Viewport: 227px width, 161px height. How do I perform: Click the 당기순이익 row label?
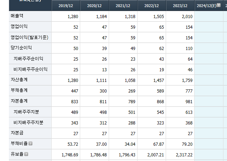(21, 48)
